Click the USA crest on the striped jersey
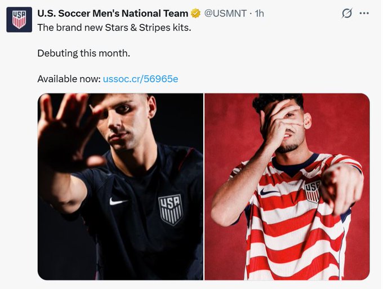 [x=312, y=191]
